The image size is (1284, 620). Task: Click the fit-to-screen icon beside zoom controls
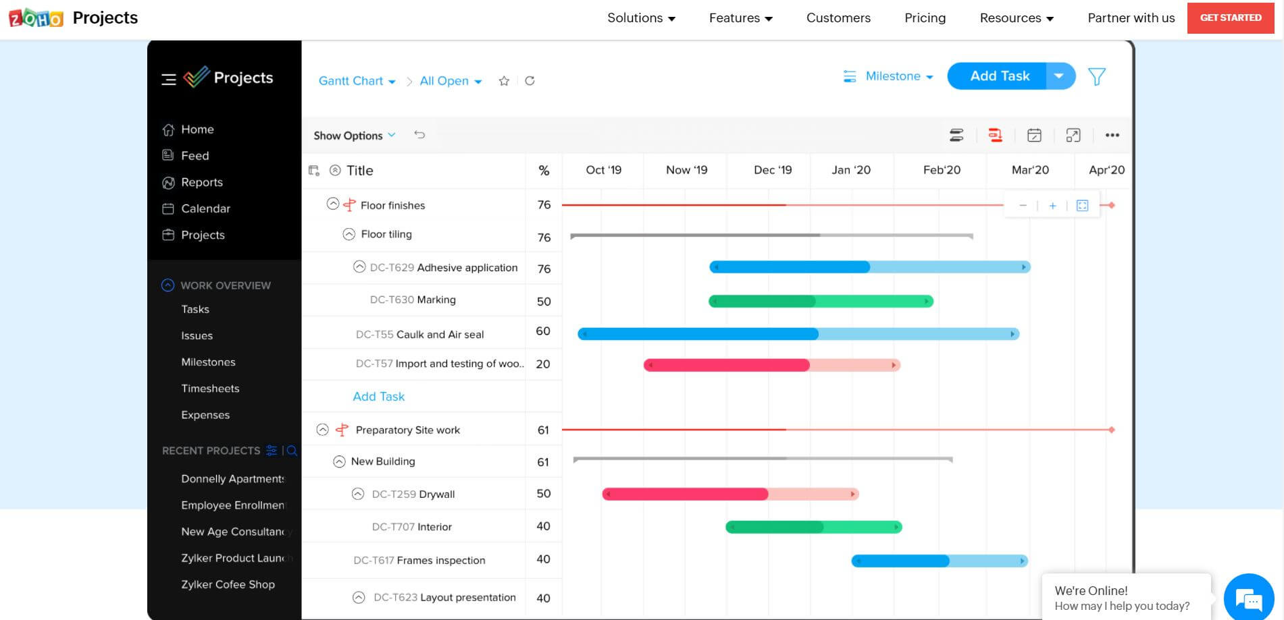[1082, 206]
